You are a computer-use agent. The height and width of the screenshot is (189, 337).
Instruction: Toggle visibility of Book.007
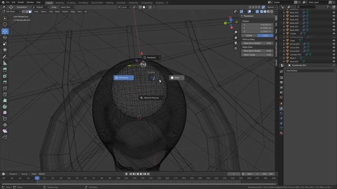coord(334,27)
